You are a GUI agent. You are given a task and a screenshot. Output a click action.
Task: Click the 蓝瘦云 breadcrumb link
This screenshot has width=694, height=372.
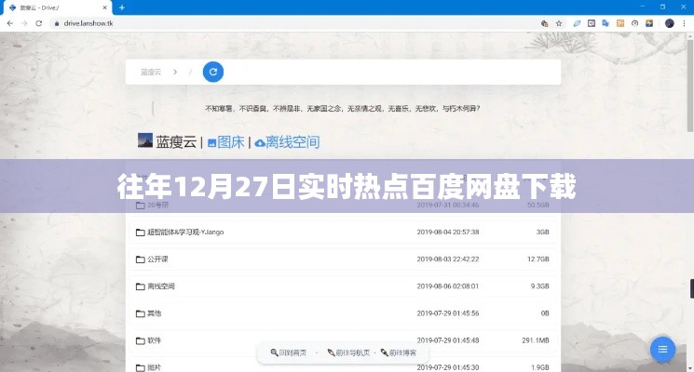tap(151, 72)
